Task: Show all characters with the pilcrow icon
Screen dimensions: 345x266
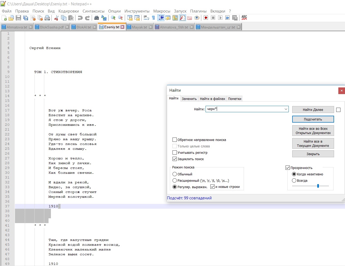Action: tap(153, 18)
